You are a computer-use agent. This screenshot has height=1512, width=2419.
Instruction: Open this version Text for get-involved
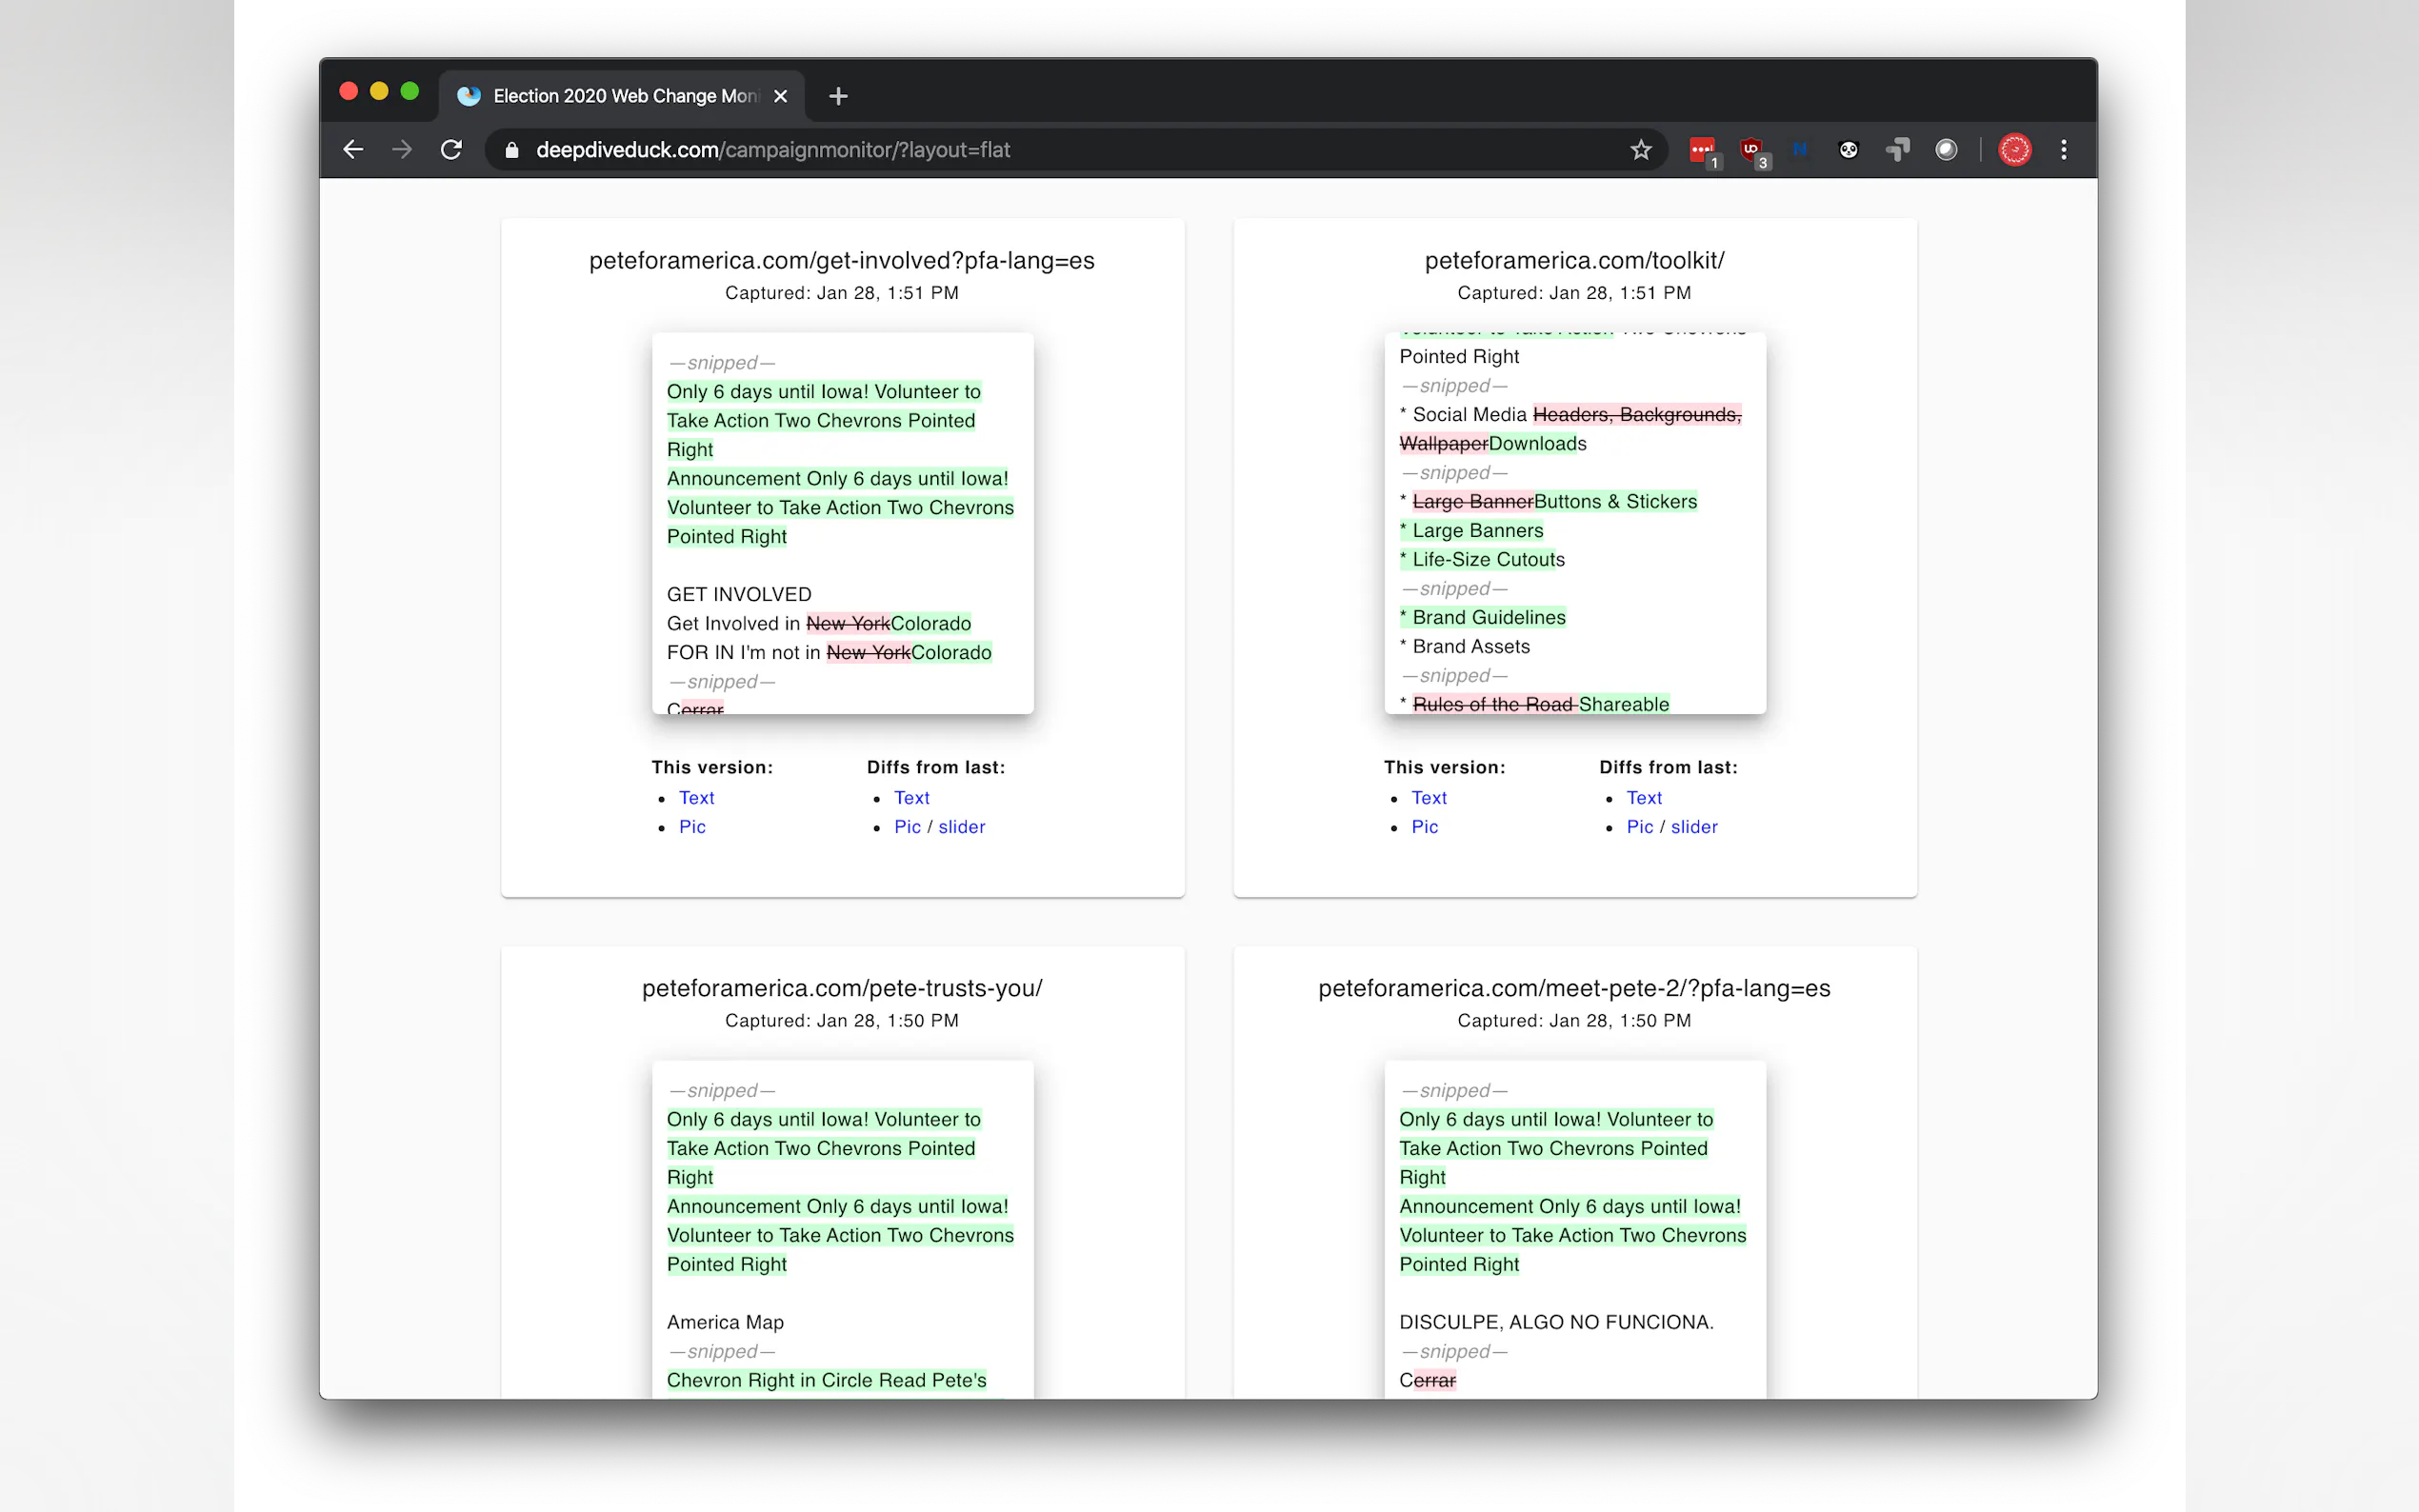pyautogui.click(x=696, y=798)
